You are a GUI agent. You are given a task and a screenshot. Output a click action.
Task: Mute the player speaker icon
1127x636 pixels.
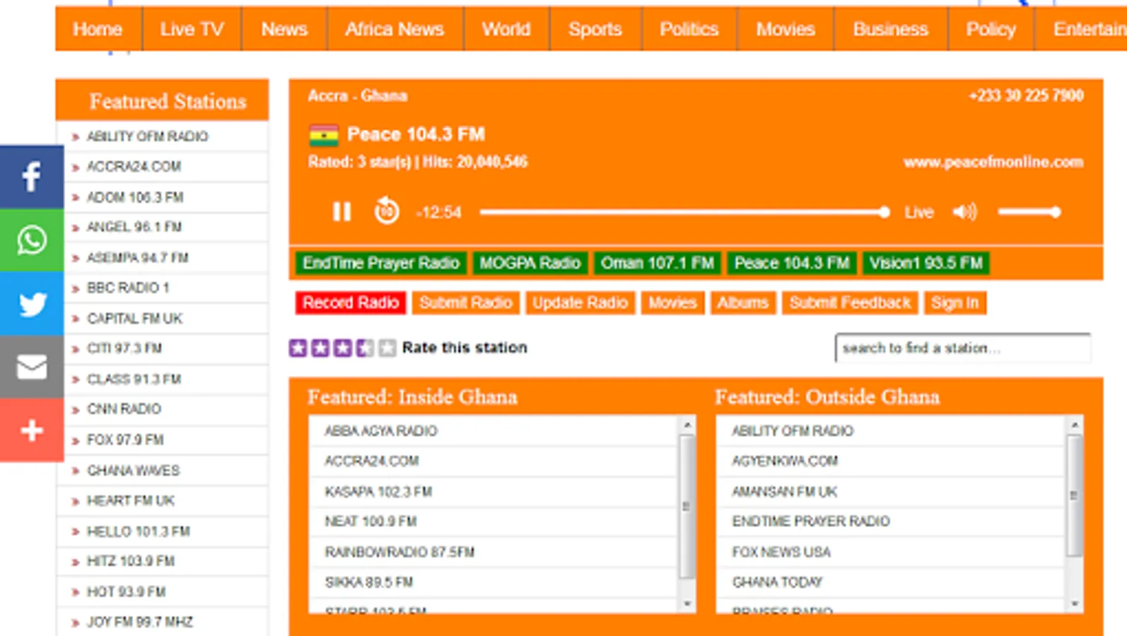pyautogui.click(x=964, y=211)
